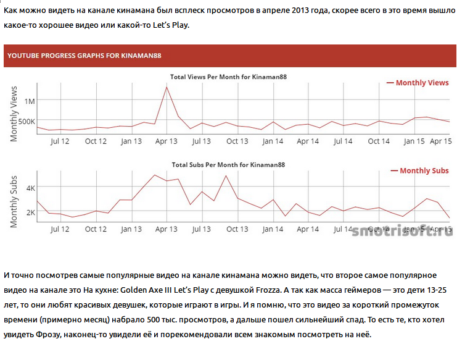457x344 pixels.
Task: Click 'Jul 12' label under views chart
Action: (x=60, y=141)
